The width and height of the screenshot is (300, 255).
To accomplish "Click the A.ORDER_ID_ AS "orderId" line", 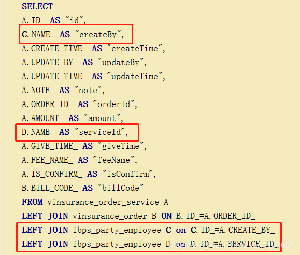I will click(80, 104).
